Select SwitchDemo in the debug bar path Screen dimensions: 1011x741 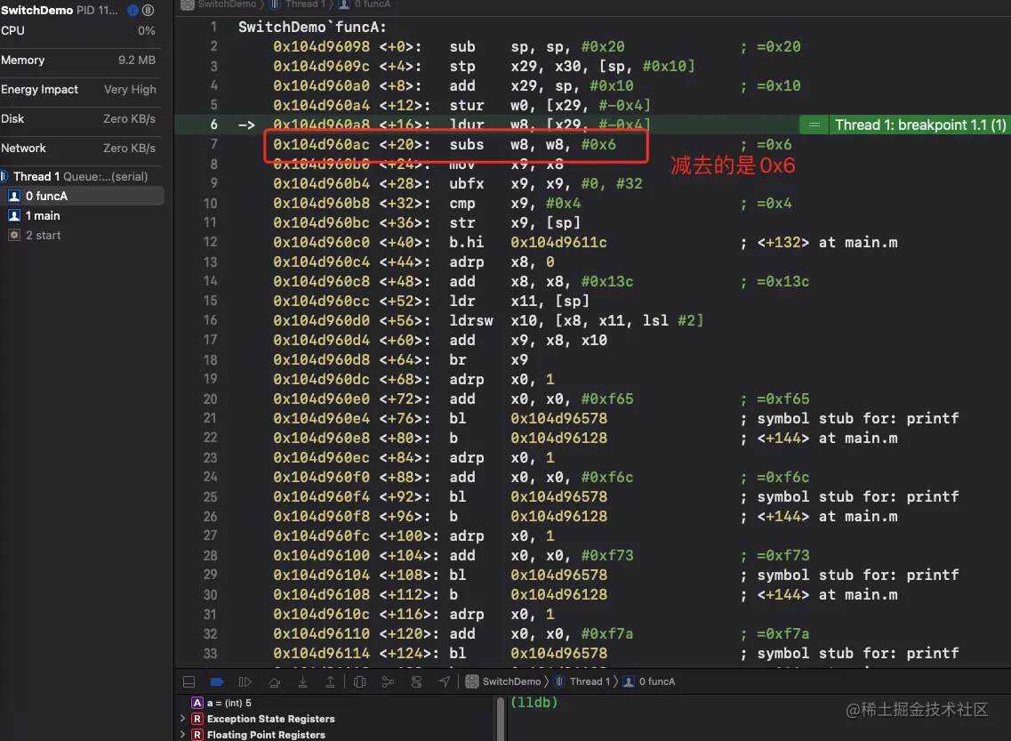pyautogui.click(x=503, y=681)
